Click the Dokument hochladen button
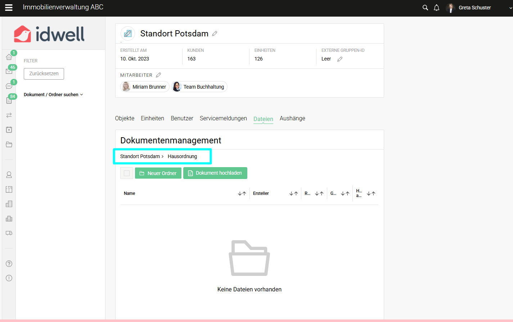The image size is (513, 322). tap(215, 173)
